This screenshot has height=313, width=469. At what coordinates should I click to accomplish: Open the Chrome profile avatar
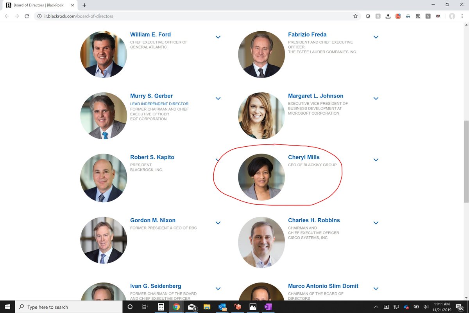(x=452, y=16)
